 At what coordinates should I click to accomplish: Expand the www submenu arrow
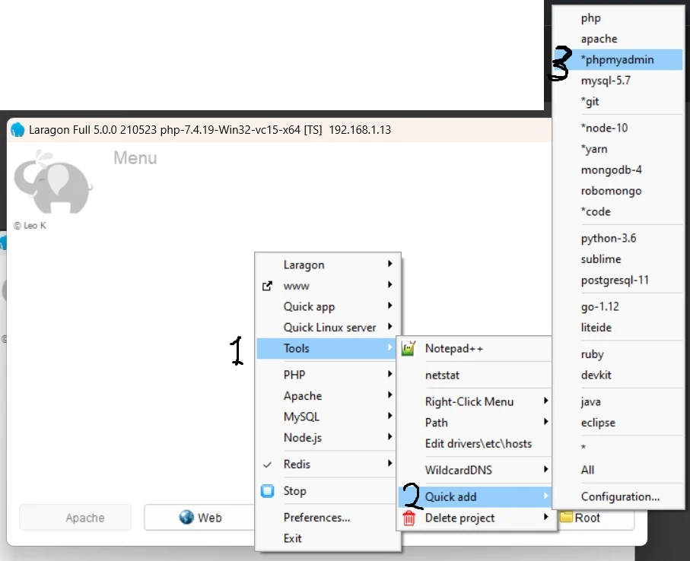coord(390,285)
